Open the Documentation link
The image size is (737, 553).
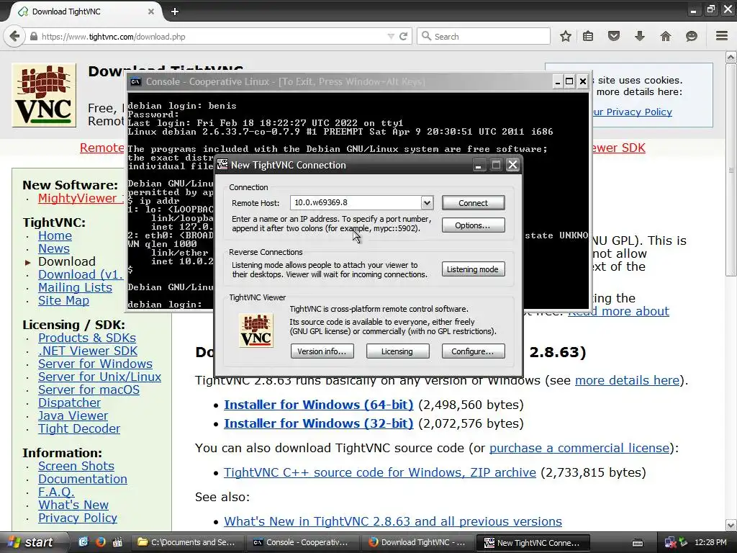83,479
